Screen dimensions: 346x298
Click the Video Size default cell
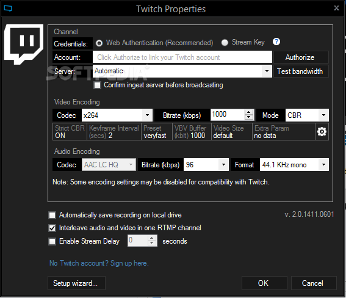click(232, 132)
